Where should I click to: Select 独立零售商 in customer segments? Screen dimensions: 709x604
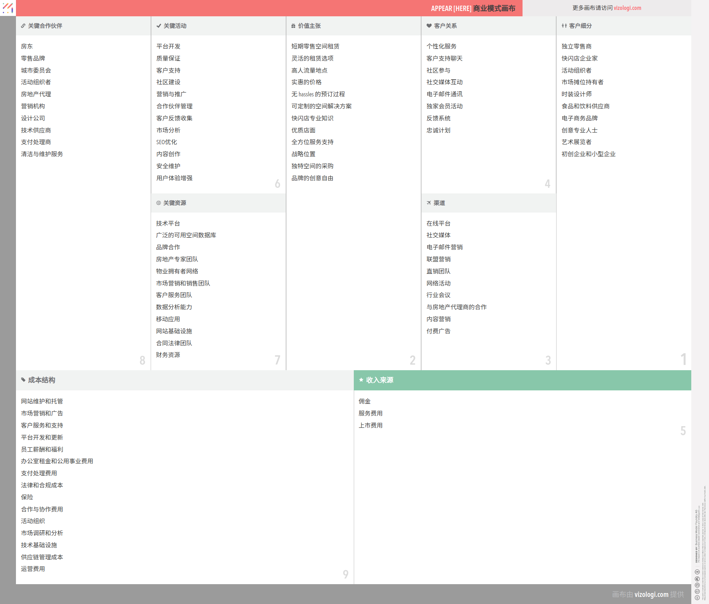576,46
